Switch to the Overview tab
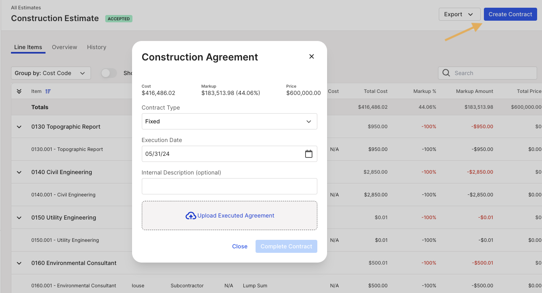 click(65, 47)
